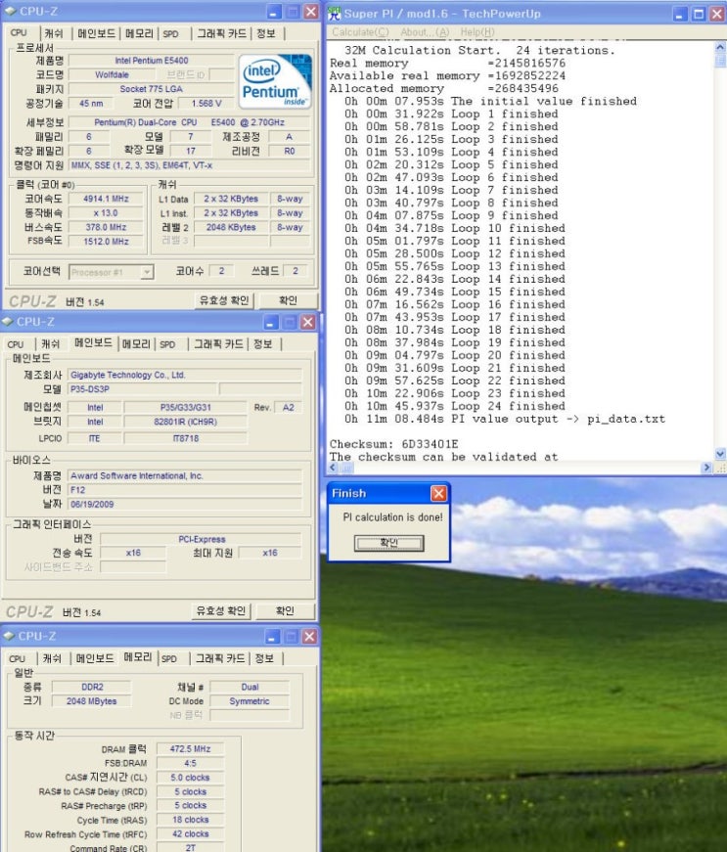Click the Intel Pentium inside logo
This screenshot has height=852, width=727.
(275, 81)
